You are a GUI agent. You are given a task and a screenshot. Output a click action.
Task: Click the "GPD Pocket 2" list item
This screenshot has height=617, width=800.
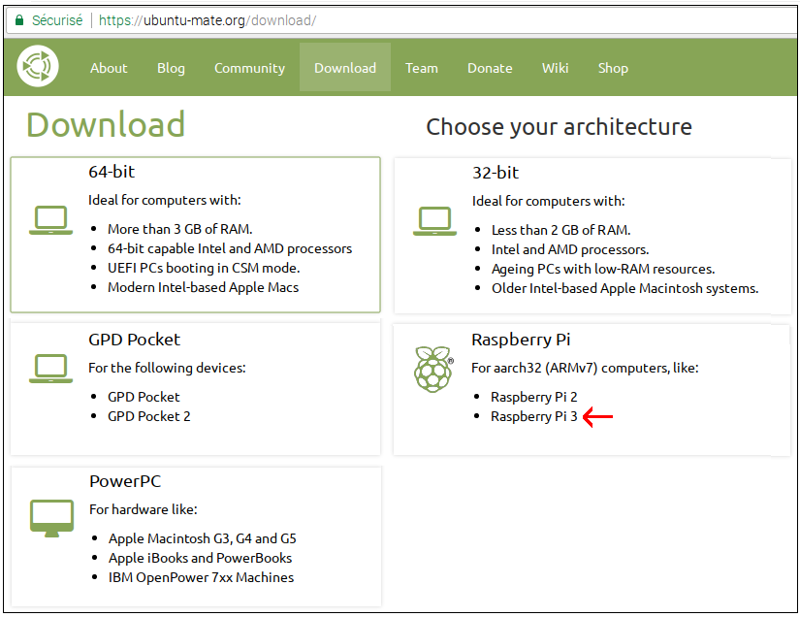tap(149, 416)
